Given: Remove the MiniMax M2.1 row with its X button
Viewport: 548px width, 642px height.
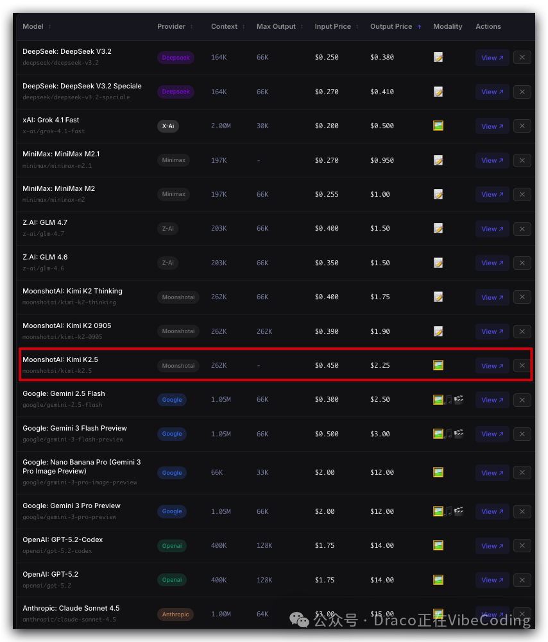Looking at the screenshot, I should (522, 160).
